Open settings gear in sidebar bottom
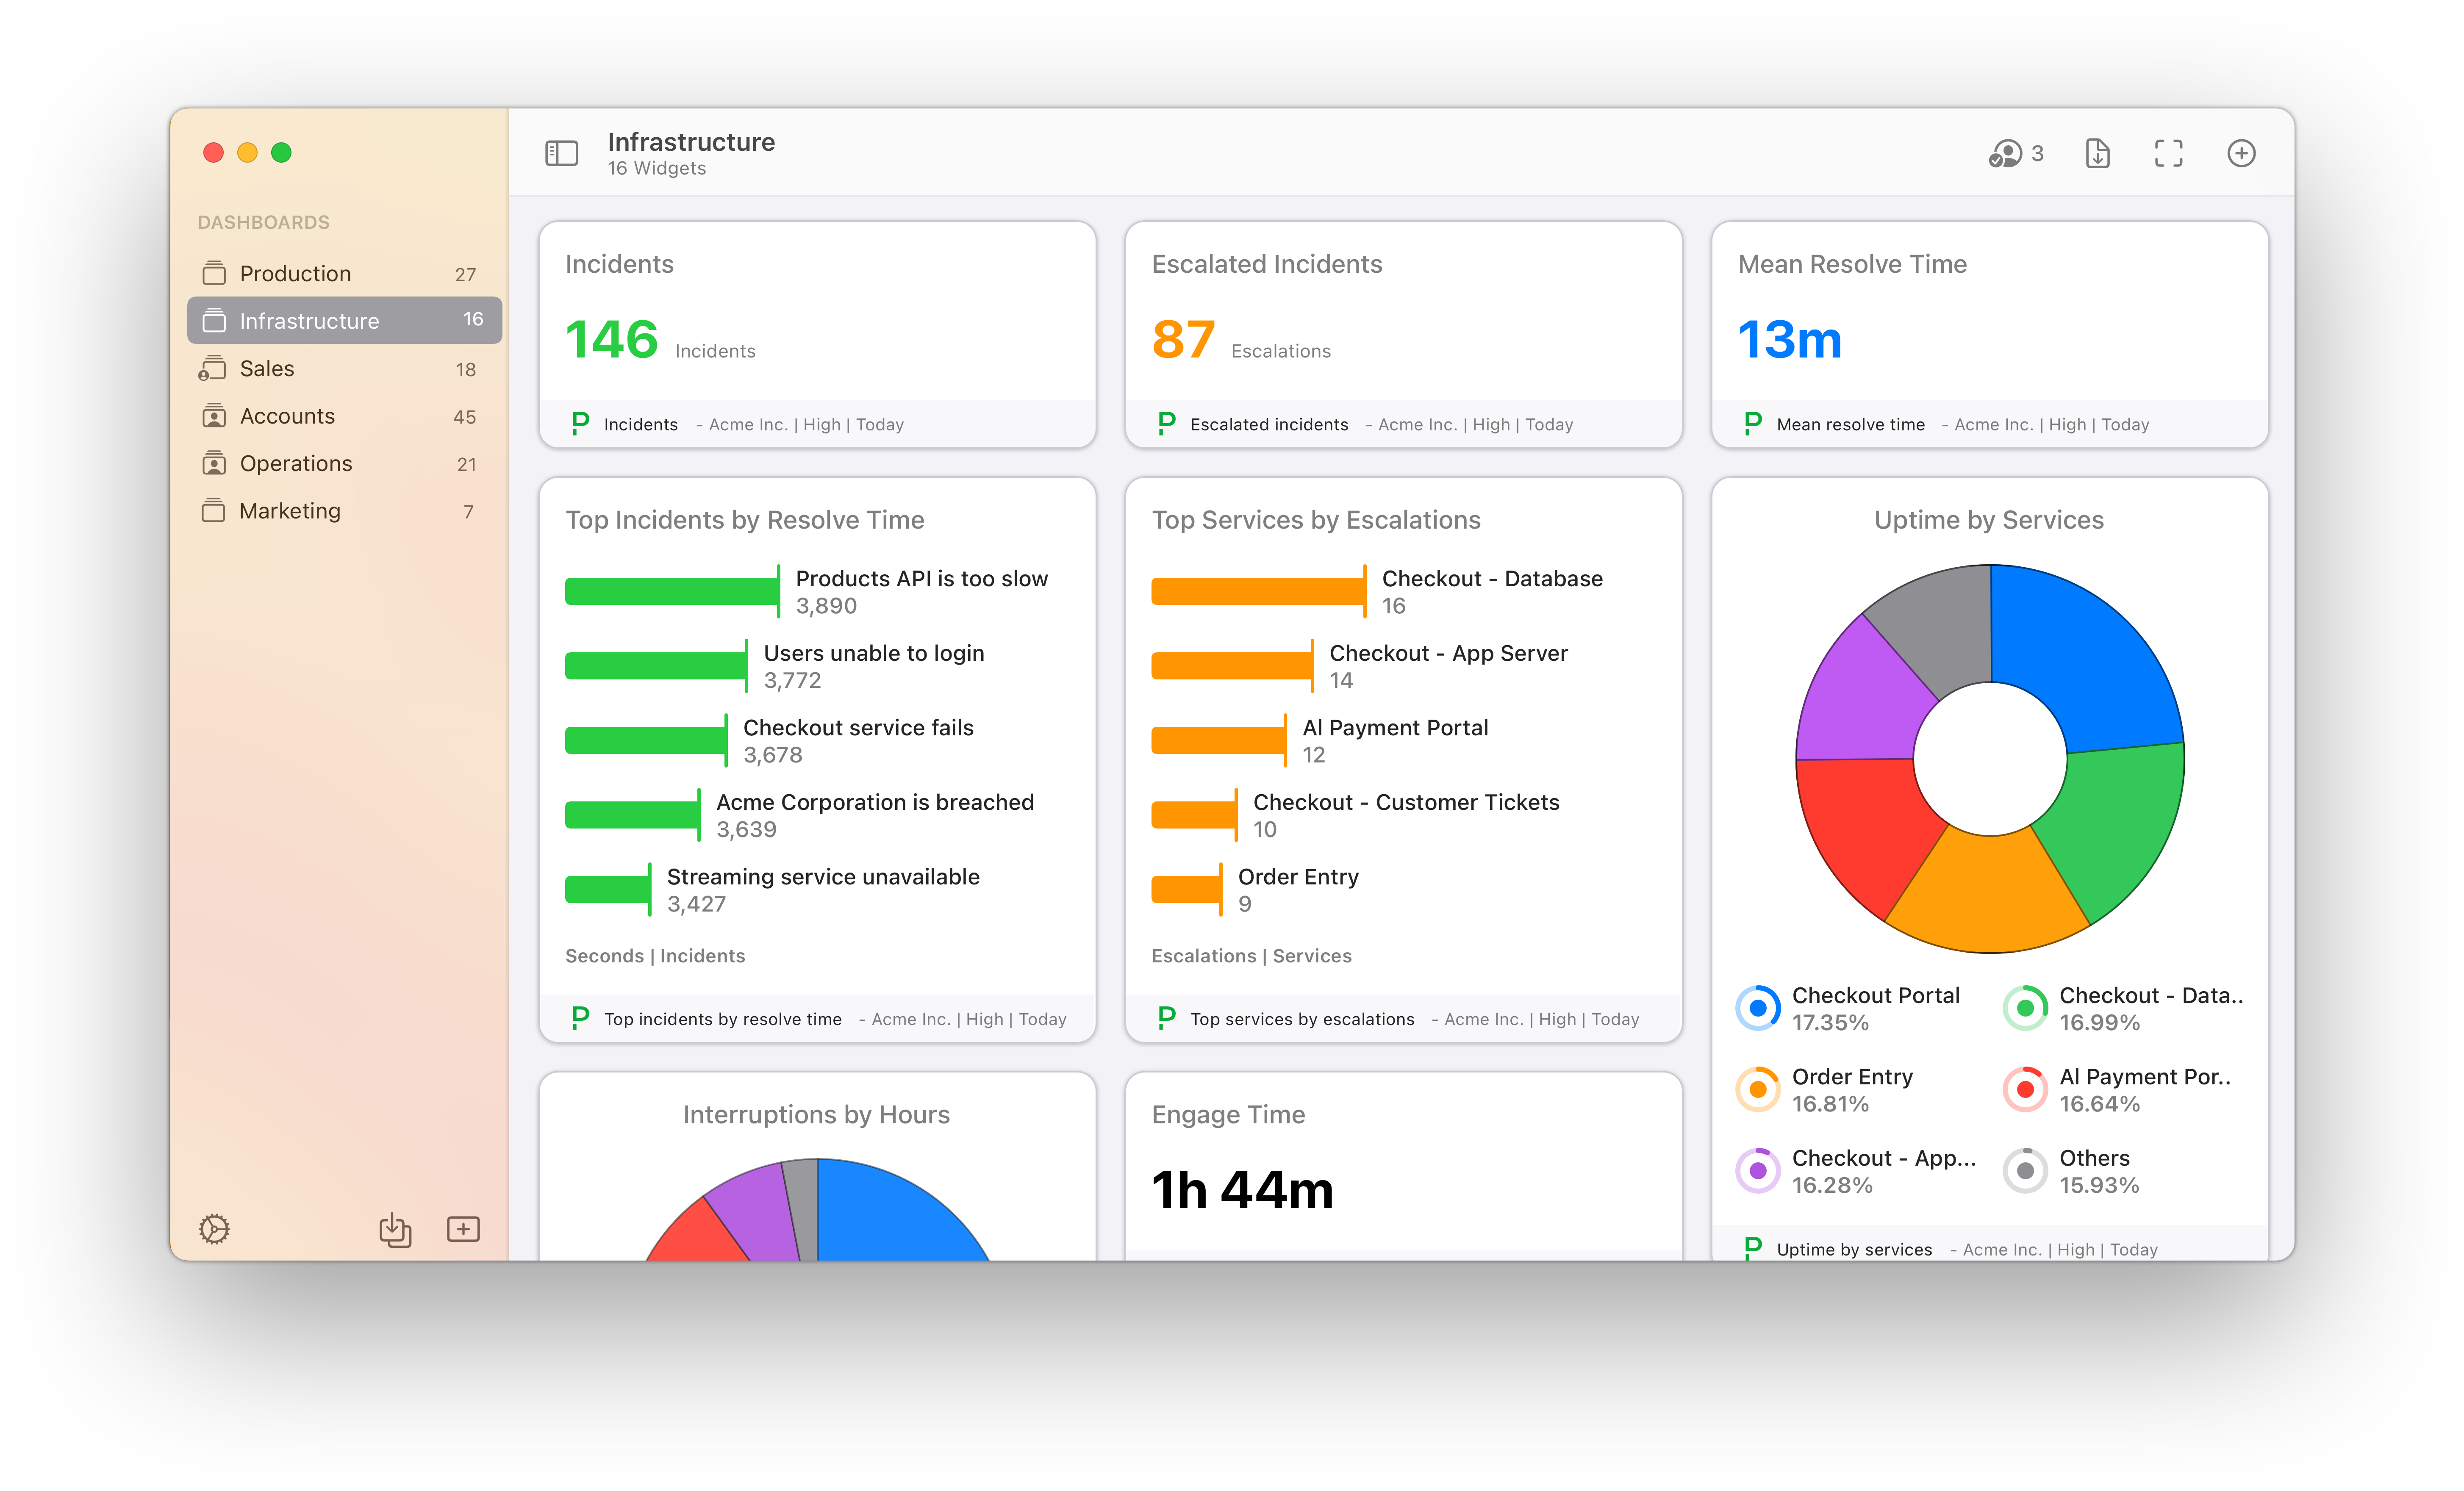The height and width of the screenshot is (1491, 2464). point(214,1229)
